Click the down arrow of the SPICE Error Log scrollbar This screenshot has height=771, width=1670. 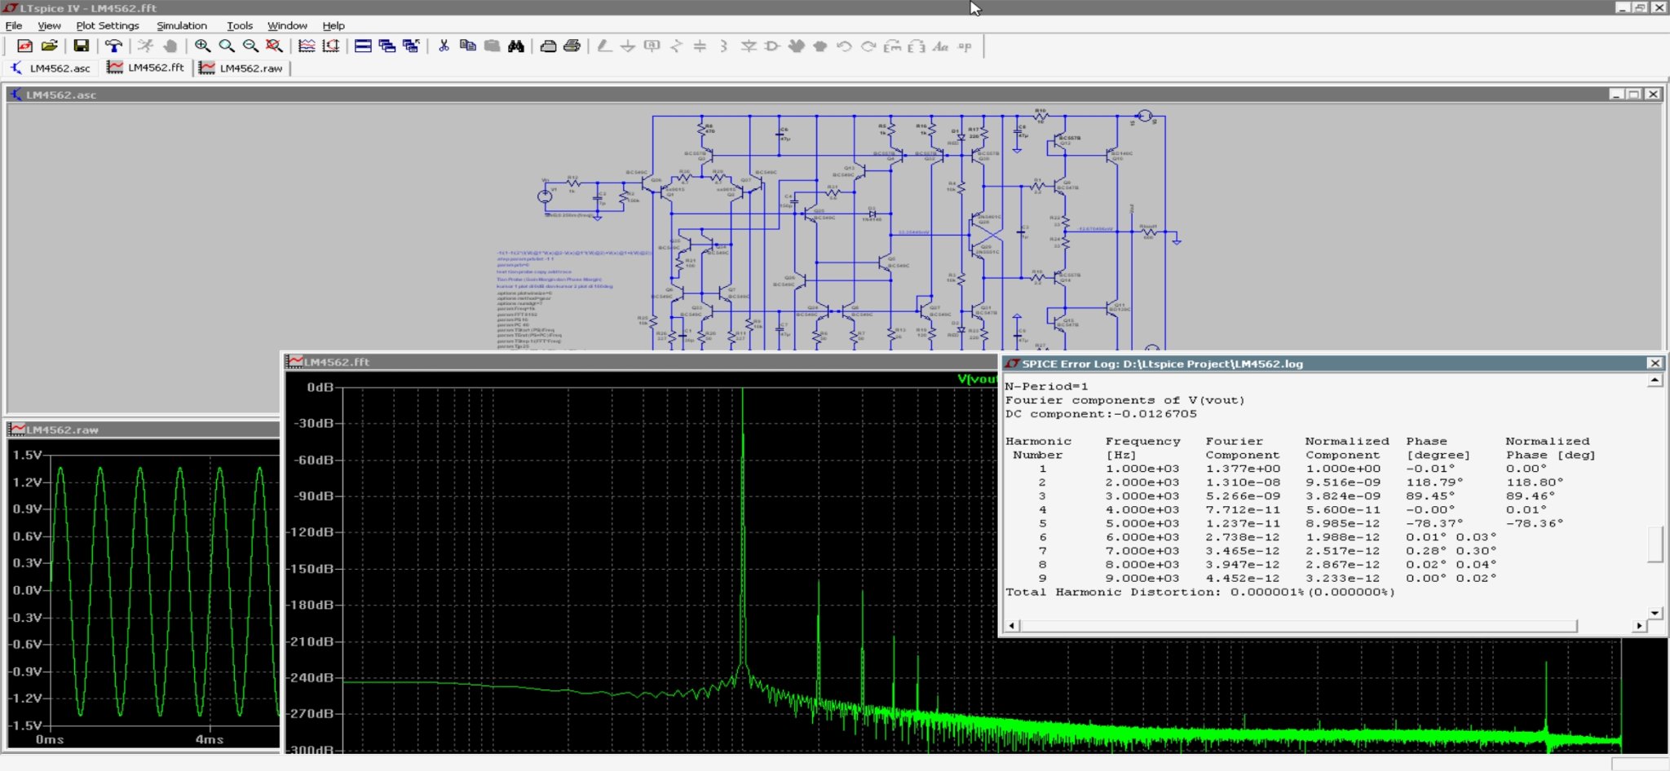tap(1655, 613)
